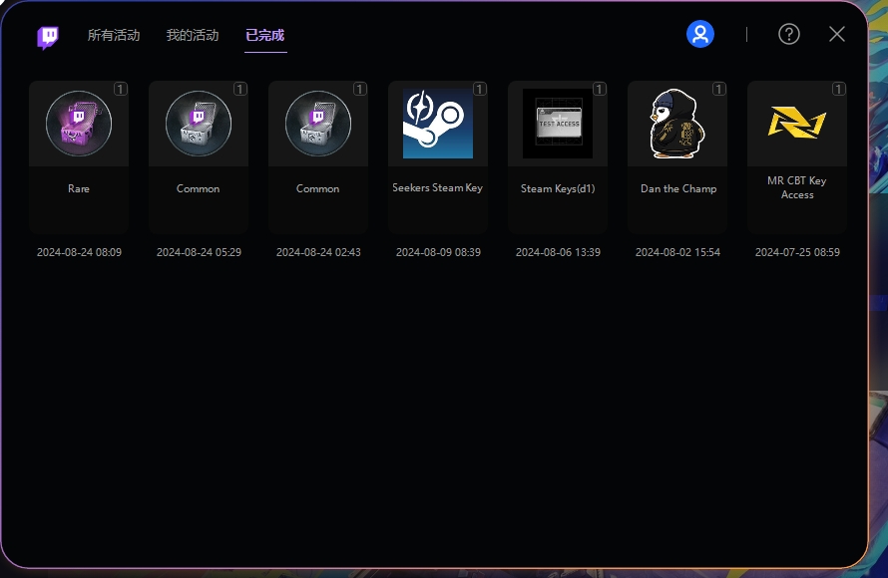
Task: Click the Dan the Champ penguin image
Action: (x=677, y=124)
